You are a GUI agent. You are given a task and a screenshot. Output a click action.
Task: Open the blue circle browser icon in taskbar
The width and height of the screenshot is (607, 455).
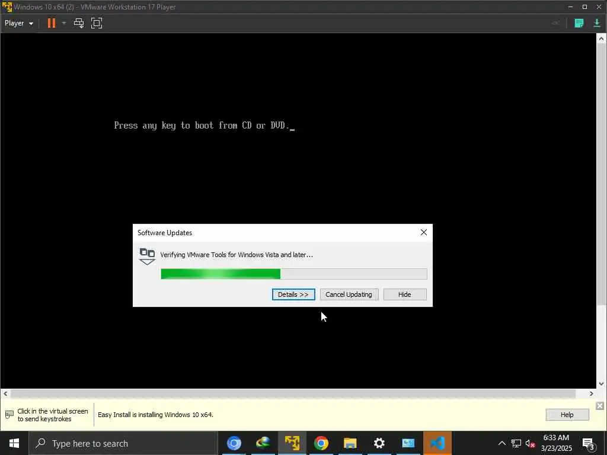[x=234, y=443]
